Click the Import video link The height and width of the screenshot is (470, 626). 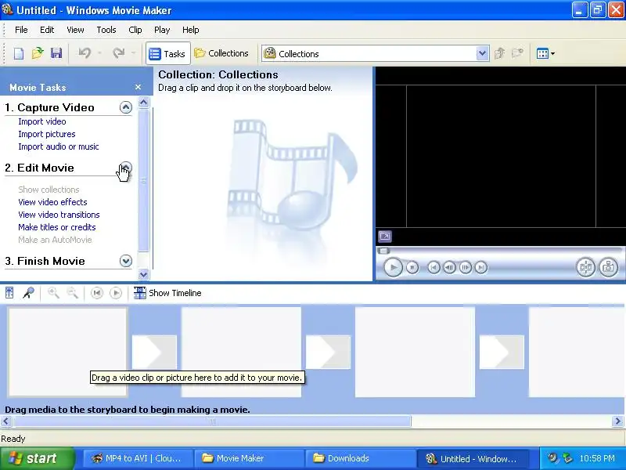(42, 121)
